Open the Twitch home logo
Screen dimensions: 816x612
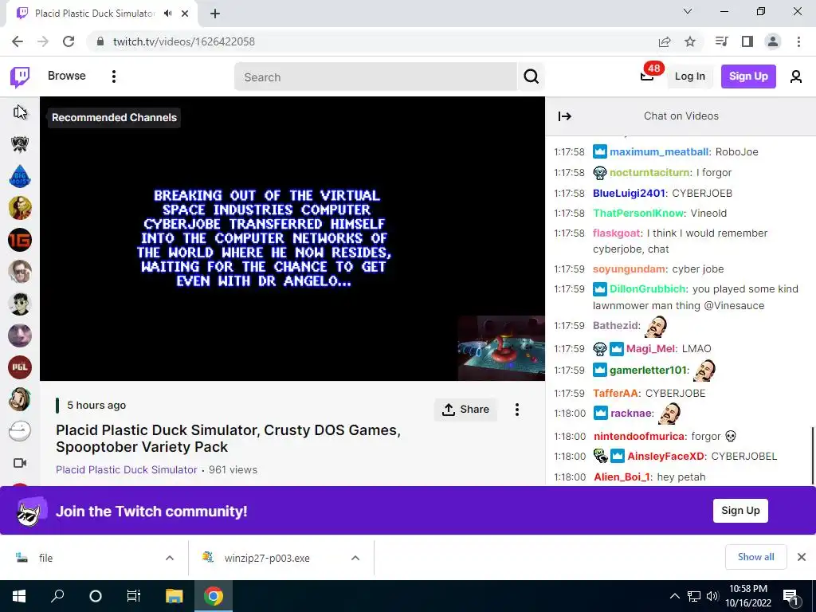20,76
